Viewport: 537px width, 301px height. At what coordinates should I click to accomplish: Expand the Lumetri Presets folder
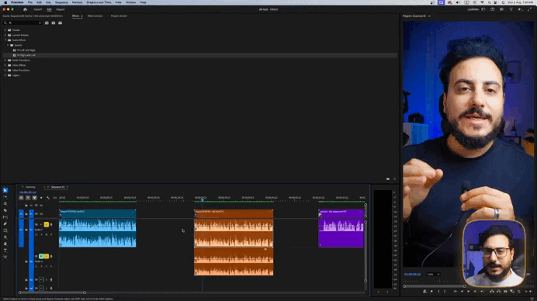coord(5,35)
